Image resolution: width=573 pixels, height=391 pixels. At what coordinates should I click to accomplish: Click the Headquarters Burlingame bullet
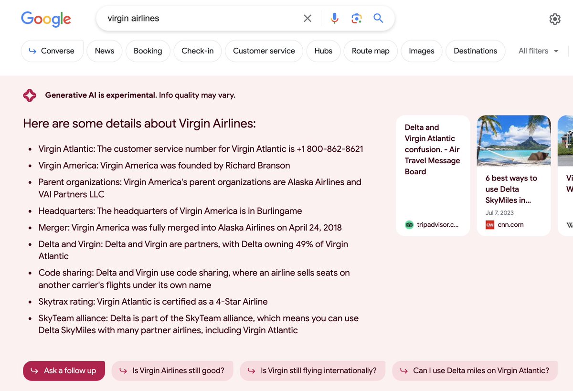[170, 211]
